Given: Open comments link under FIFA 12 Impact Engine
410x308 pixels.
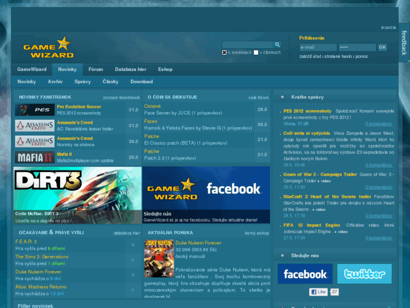Looking at the screenshot, I should coord(378,238).
